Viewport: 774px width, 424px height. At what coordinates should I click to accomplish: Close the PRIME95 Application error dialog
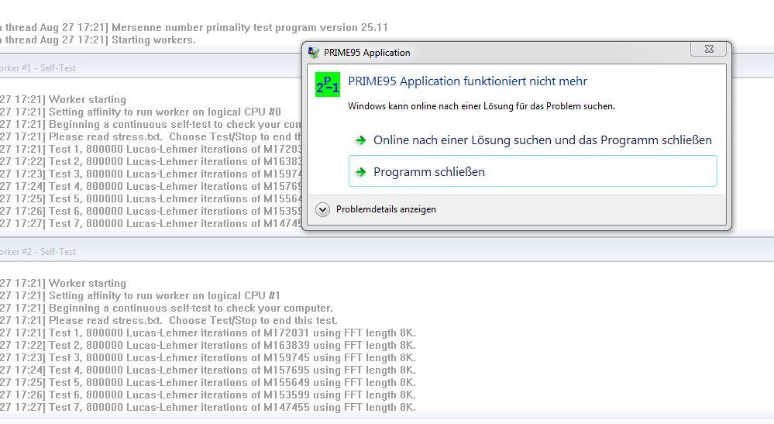[x=709, y=49]
